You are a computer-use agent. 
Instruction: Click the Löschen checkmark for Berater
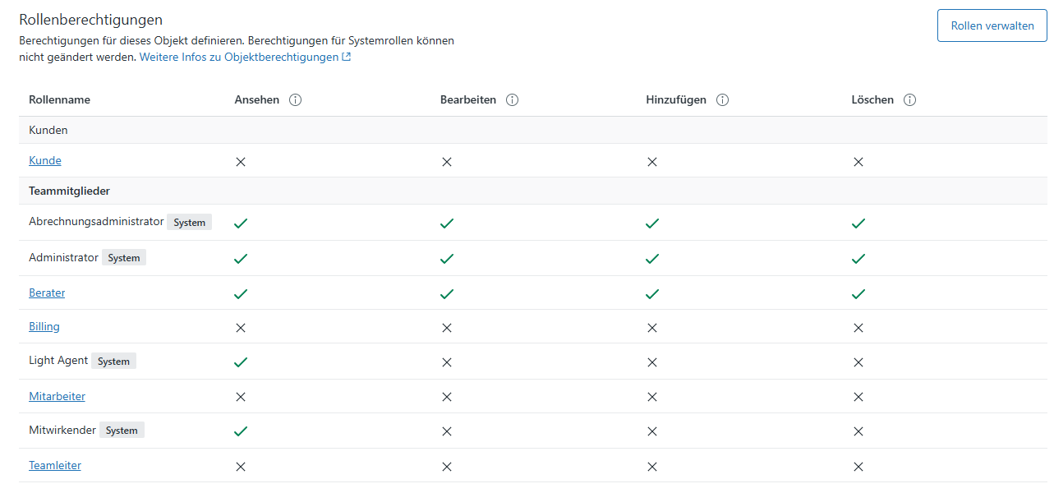tap(858, 293)
